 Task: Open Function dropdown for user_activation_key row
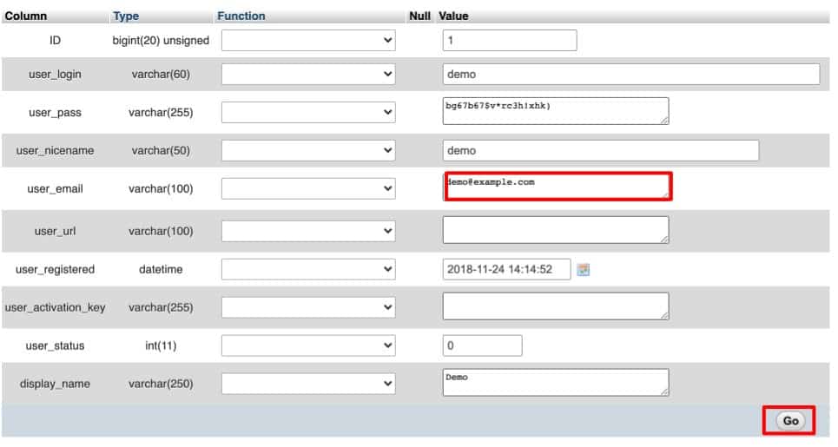click(308, 307)
